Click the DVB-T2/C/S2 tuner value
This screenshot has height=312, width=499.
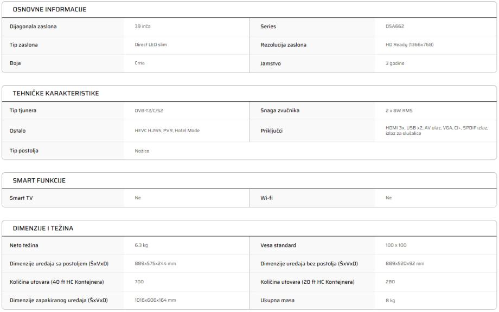pos(149,111)
